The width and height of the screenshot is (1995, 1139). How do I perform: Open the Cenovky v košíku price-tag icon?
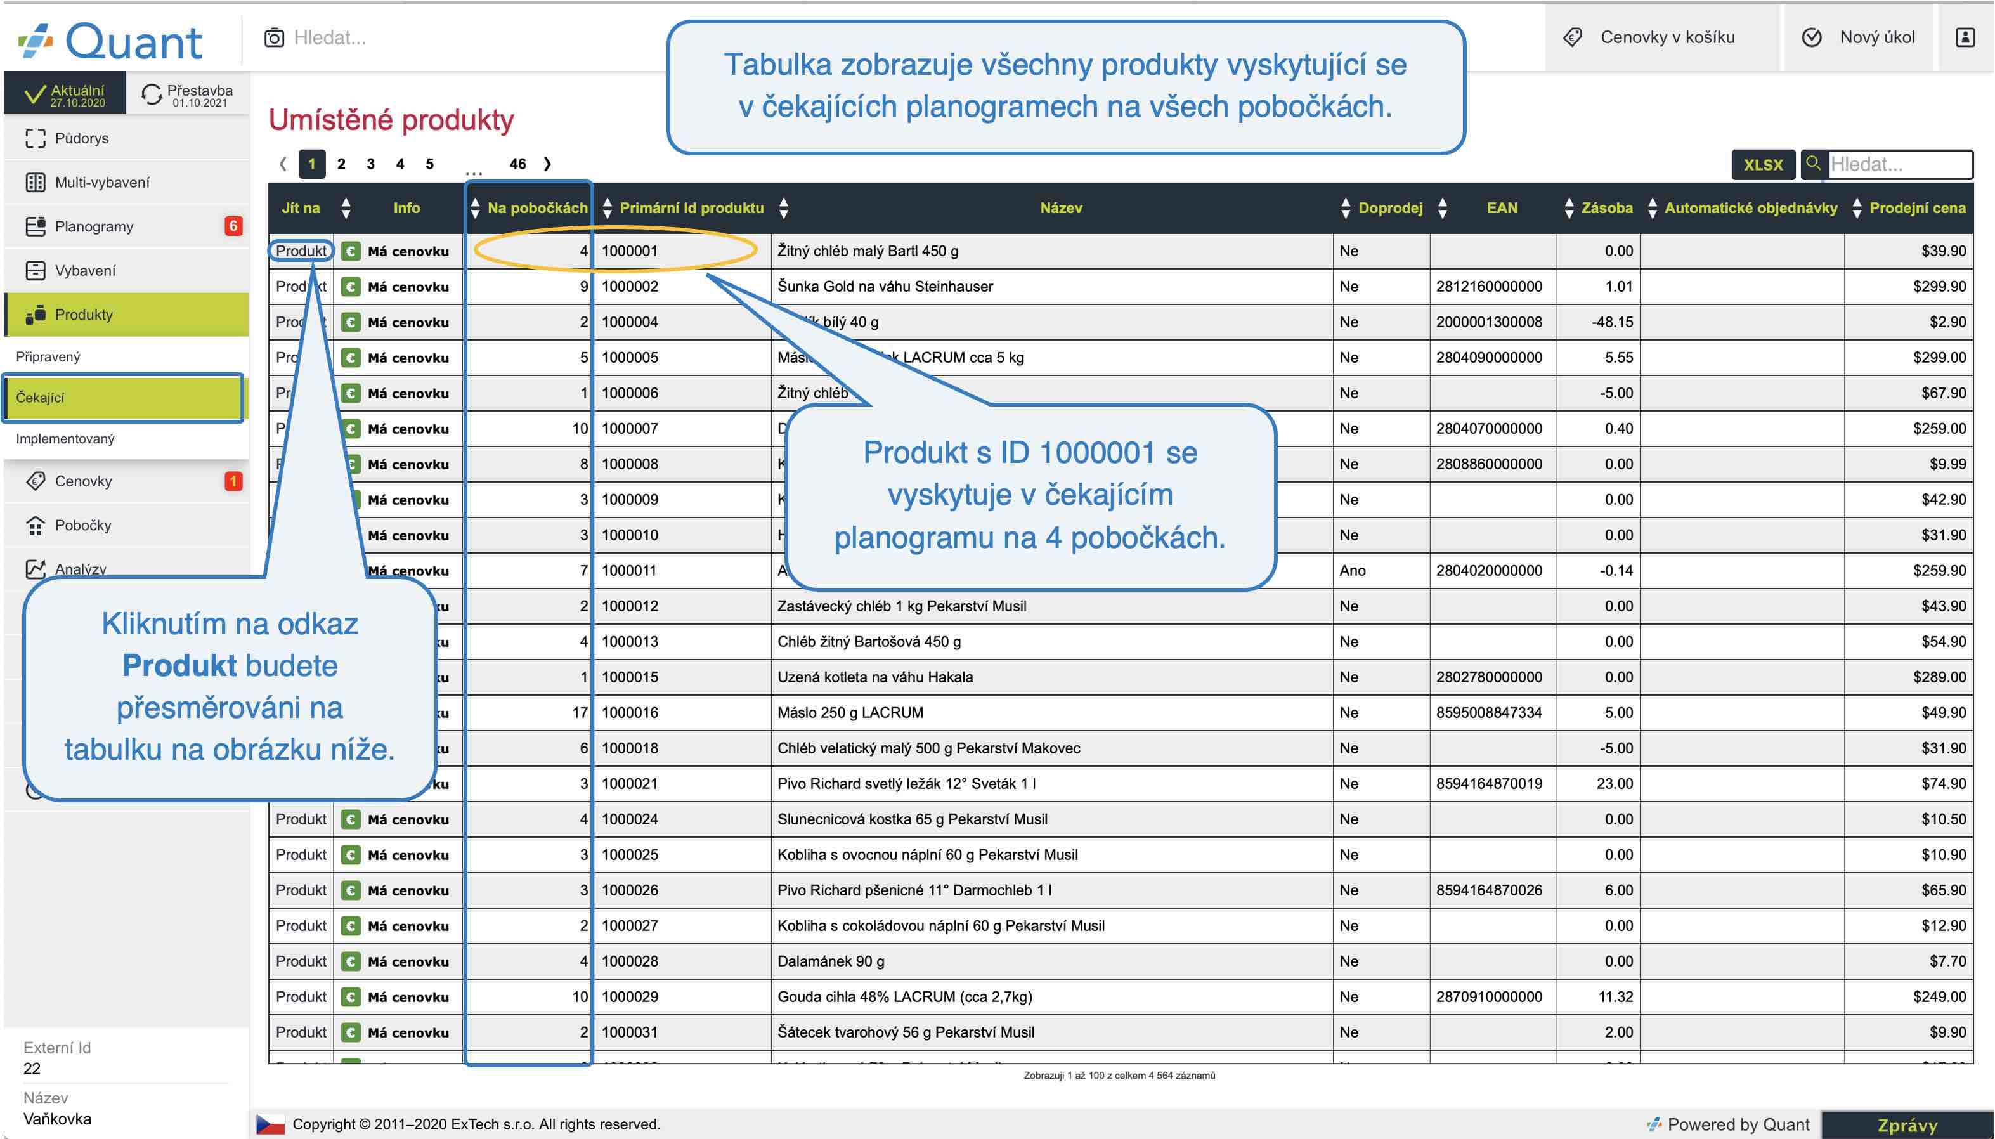point(1572,37)
